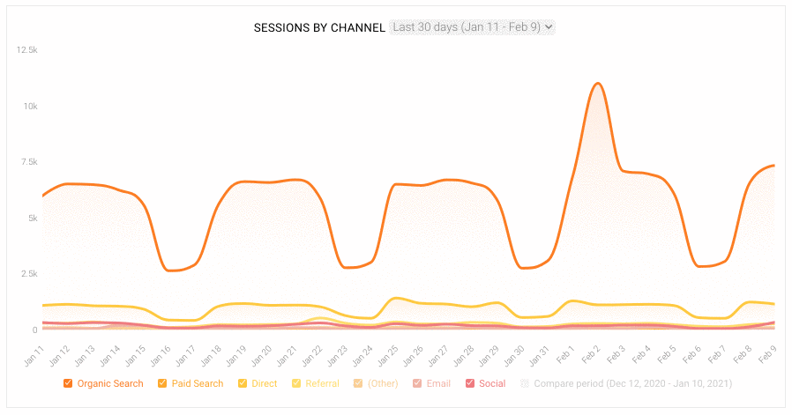Click the Jan 16 dip on Organic Search line
792x415 pixels.
pos(168,270)
